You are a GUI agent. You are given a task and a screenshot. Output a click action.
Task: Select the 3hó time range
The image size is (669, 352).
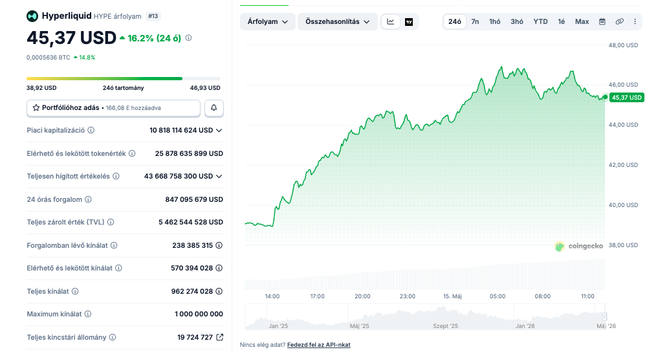tap(517, 22)
